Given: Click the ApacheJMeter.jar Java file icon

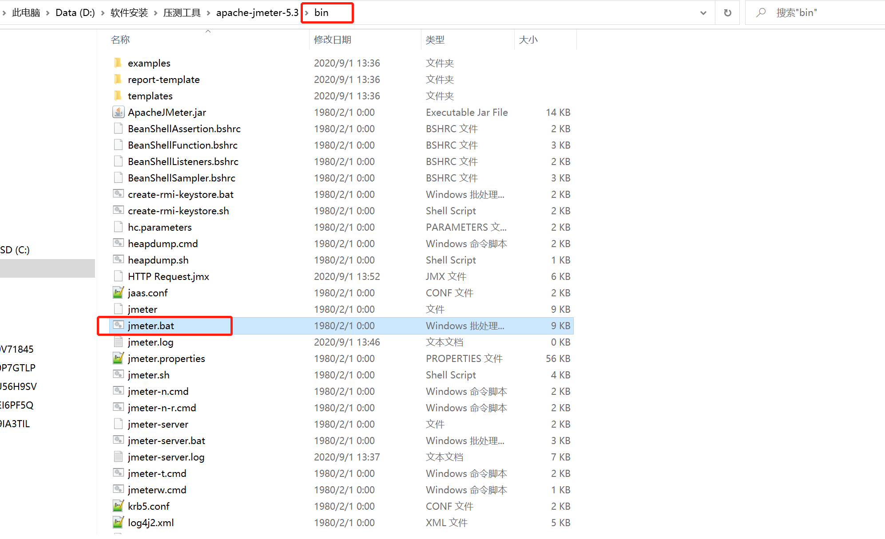Looking at the screenshot, I should coord(118,112).
